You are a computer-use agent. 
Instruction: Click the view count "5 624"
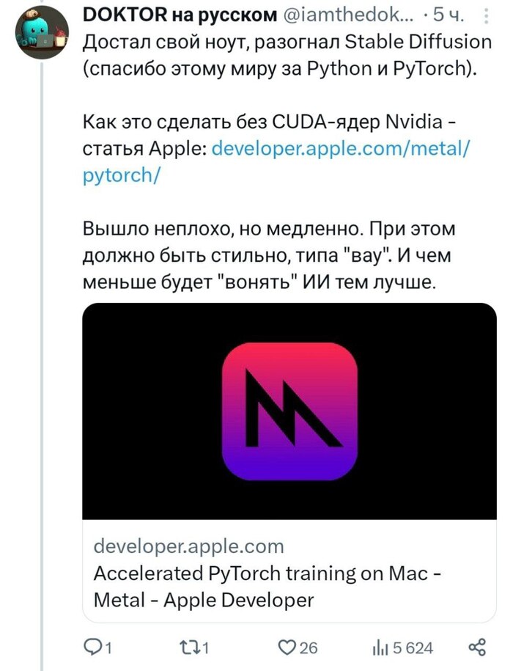click(413, 648)
